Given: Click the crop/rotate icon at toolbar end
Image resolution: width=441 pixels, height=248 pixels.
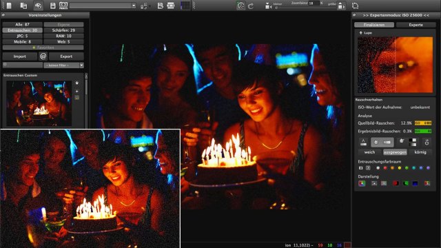Looking at the screenshot, I should click(355, 6).
